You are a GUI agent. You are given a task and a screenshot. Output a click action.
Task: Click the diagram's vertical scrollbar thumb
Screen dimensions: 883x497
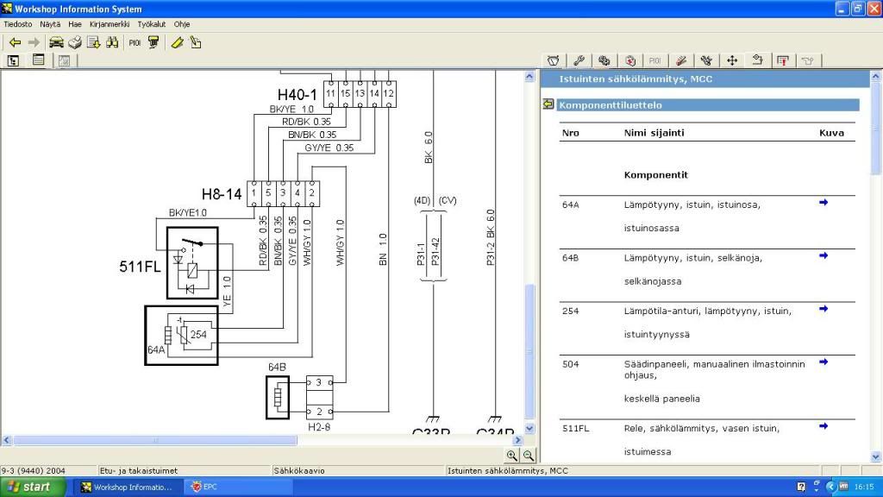tap(529, 352)
